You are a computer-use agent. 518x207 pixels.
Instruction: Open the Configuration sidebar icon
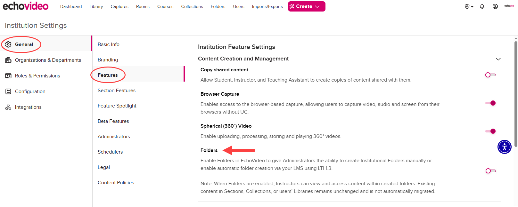click(x=8, y=91)
